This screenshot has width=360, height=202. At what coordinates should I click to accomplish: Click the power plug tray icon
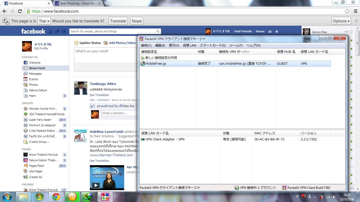click(321, 197)
